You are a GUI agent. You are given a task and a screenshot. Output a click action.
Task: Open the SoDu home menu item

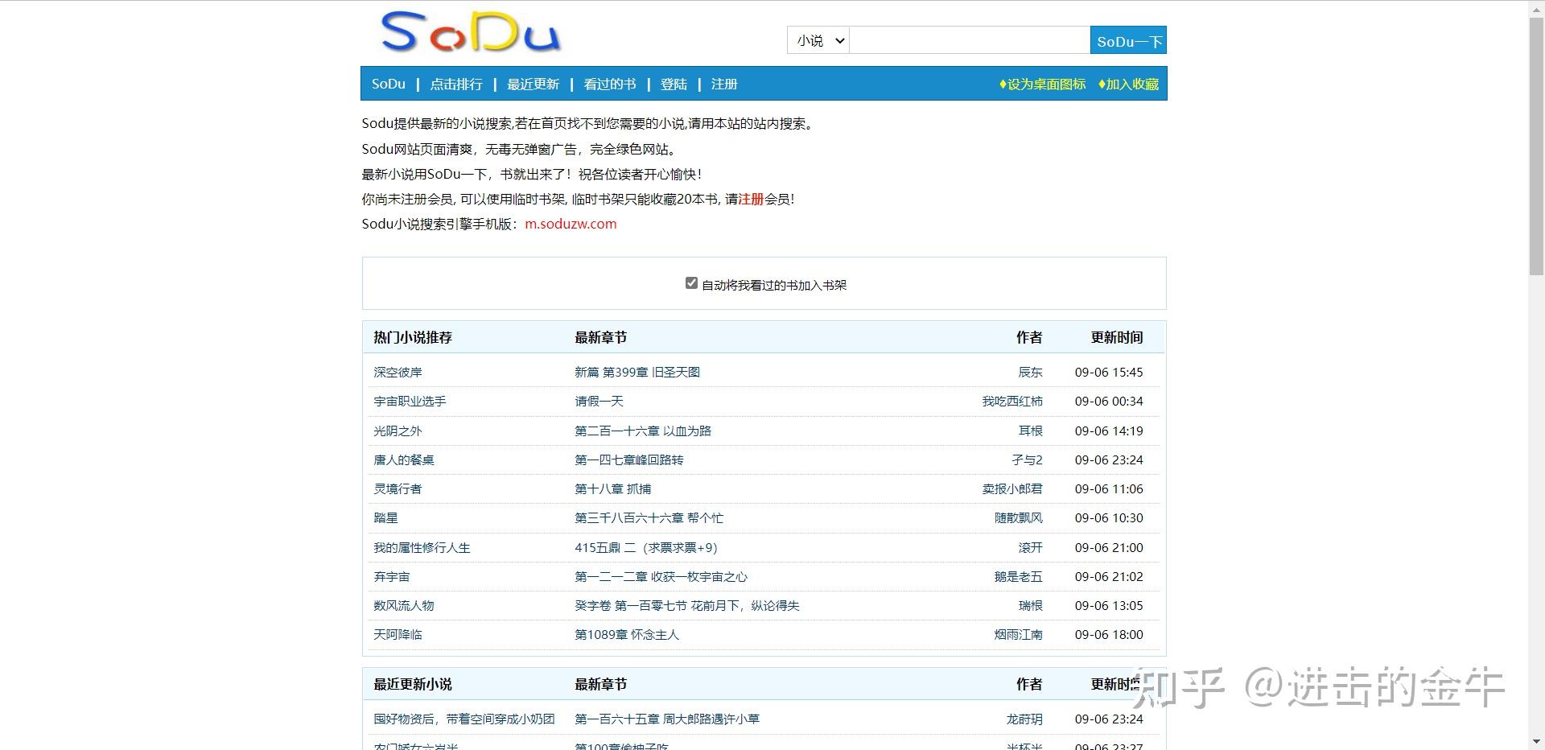pyautogui.click(x=389, y=84)
